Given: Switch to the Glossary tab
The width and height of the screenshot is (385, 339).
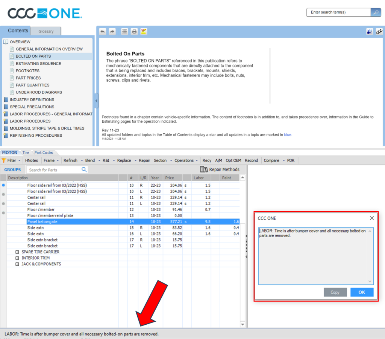Looking at the screenshot, I should click(46, 32).
